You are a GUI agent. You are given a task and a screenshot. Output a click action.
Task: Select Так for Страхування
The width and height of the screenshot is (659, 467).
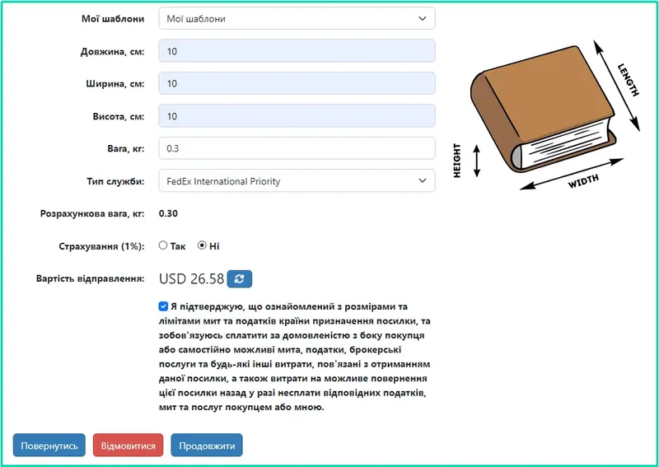pyautogui.click(x=163, y=245)
